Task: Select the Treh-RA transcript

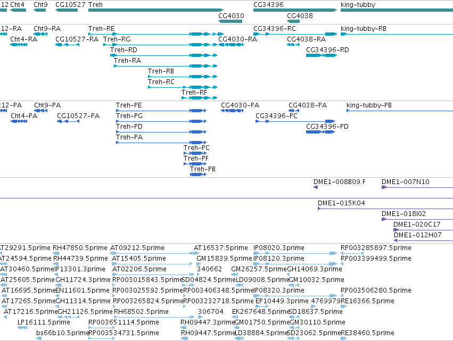Action: [x=166, y=66]
